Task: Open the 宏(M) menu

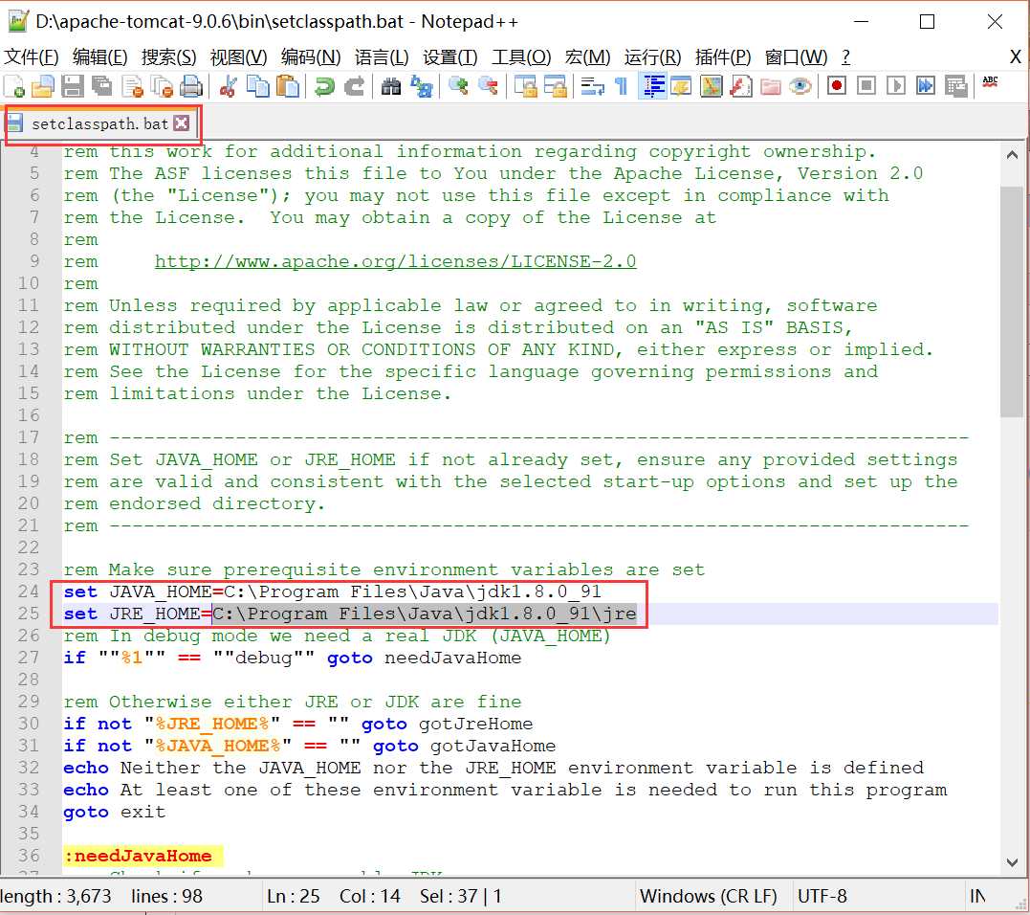Action: (587, 57)
